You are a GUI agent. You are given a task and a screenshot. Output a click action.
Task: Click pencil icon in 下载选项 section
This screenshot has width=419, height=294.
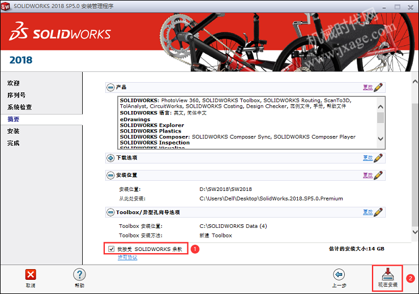378,158
